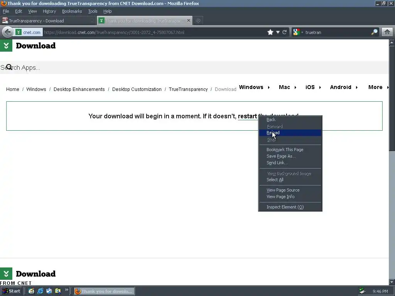Viewport: 395px width, 296px height.
Task: Click the reload icon in address bar
Action: pyautogui.click(x=285, y=32)
